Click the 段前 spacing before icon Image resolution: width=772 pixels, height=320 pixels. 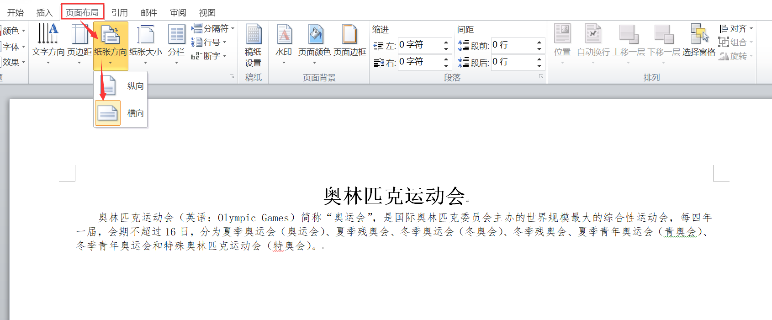click(x=463, y=45)
